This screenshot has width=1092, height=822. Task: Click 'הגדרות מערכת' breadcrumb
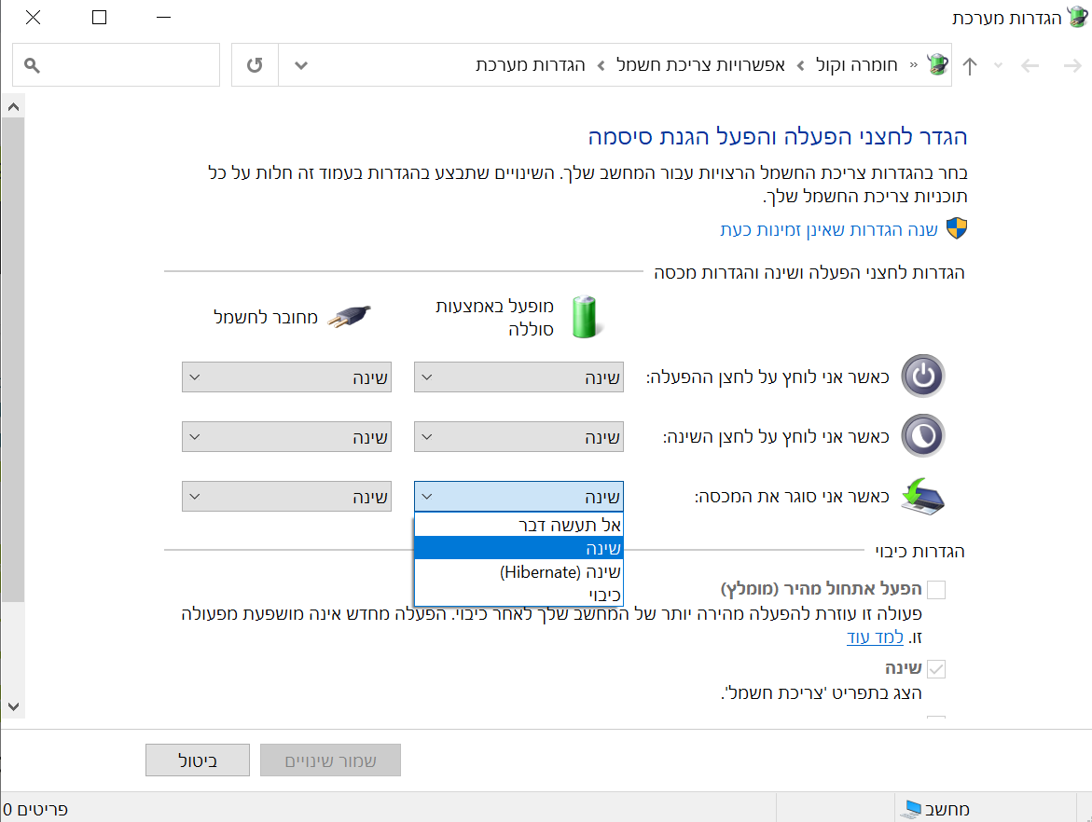click(531, 65)
